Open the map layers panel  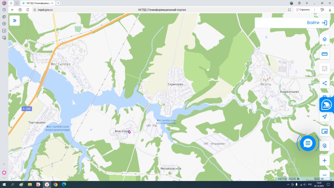pos(325,39)
